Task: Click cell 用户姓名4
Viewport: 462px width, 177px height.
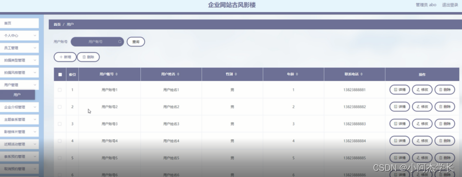Action: tap(171, 141)
